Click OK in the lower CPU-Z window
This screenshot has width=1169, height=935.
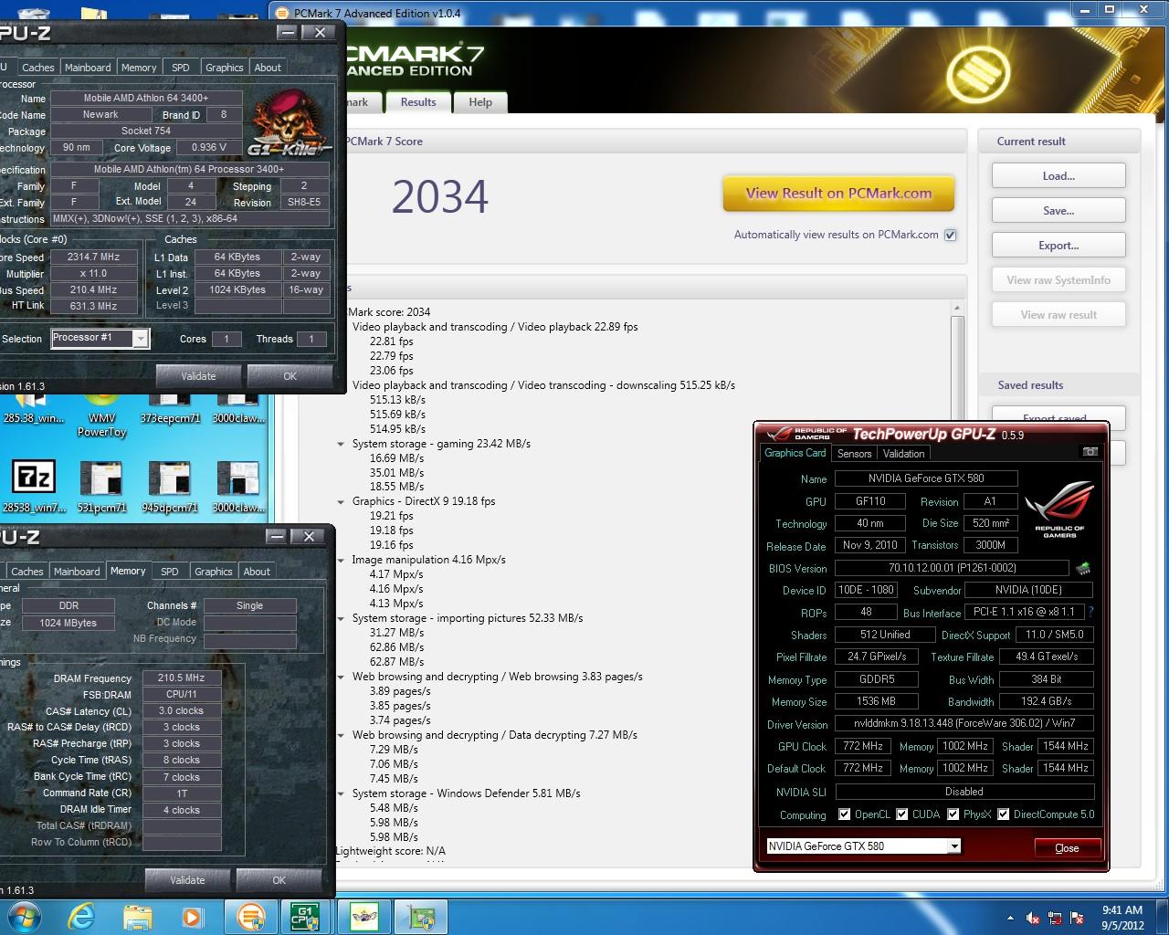(x=279, y=880)
